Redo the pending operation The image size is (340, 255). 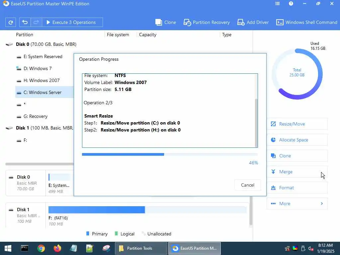click(36, 22)
